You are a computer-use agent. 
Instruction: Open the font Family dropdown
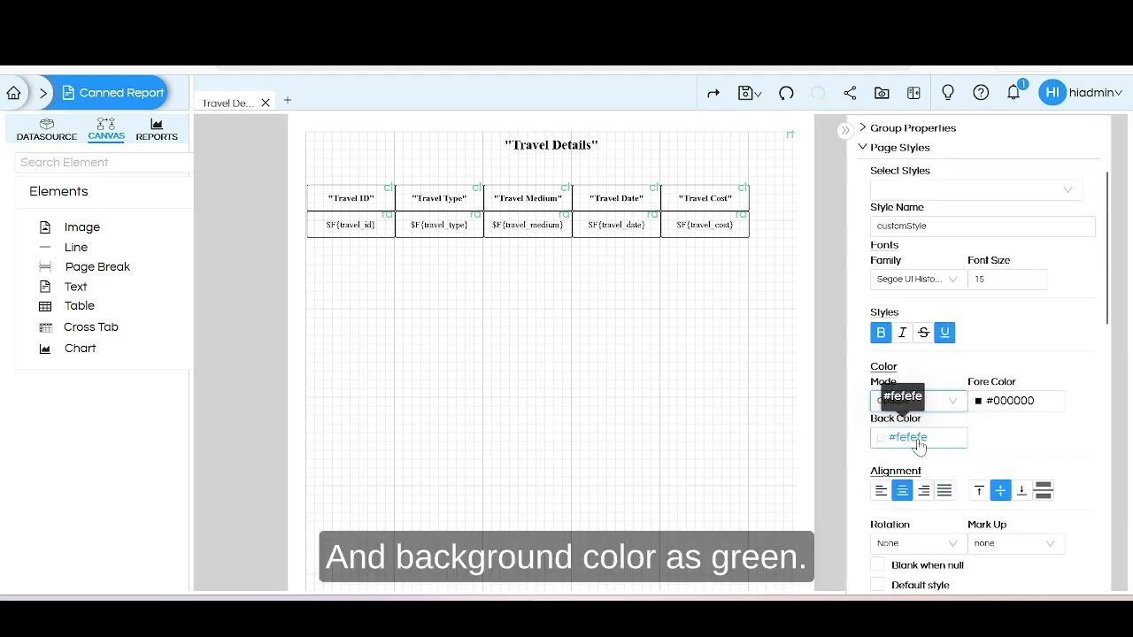(919, 280)
